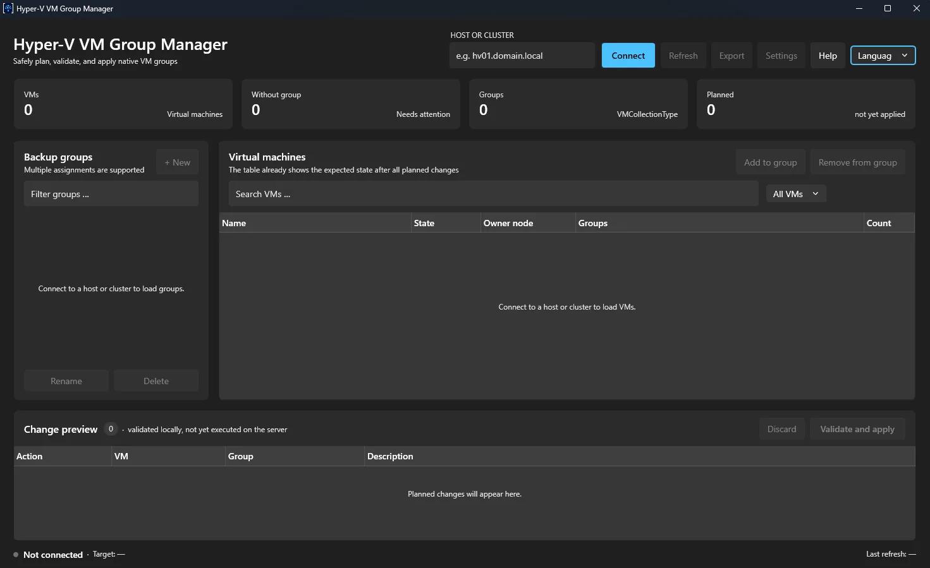
Task: Click Remove from group button
Action: coord(857,162)
